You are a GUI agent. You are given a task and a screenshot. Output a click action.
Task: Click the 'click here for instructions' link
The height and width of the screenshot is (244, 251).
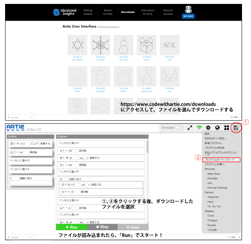coord(108,27)
